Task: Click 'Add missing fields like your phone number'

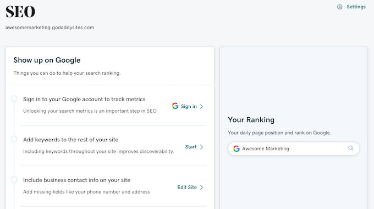Action: (86, 192)
